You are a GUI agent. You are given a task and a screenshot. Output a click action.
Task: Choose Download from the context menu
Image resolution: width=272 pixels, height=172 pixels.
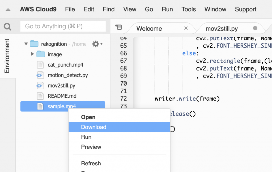[119, 127]
